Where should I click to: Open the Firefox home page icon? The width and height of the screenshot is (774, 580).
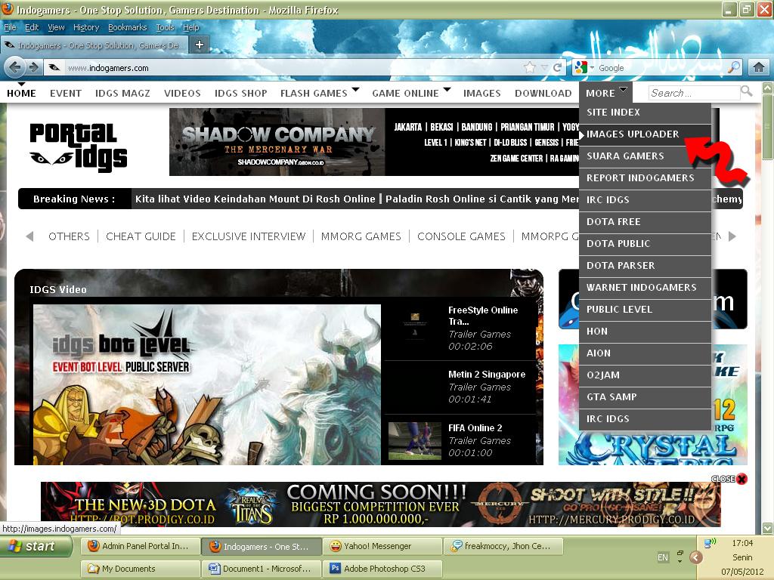pos(759,67)
